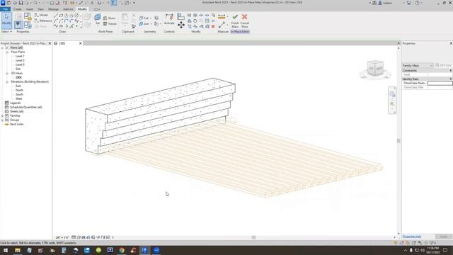Select the Model line draw mode
Viewport: 453px width, 255px height.
point(41,15)
